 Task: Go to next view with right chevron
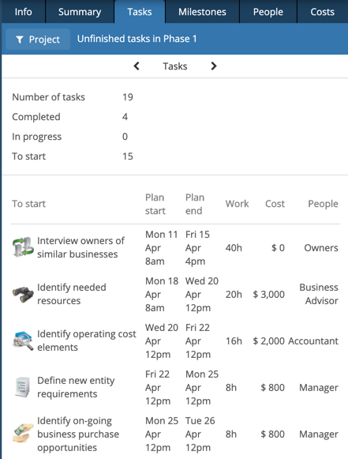point(214,66)
